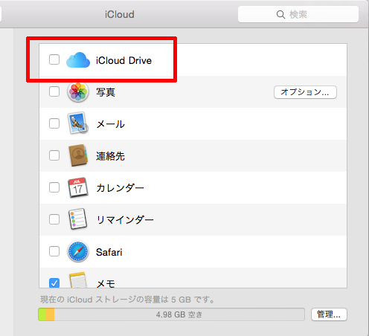The height and width of the screenshot is (336, 369).
Task: Click the Mail stamp icon
Action: (x=78, y=123)
